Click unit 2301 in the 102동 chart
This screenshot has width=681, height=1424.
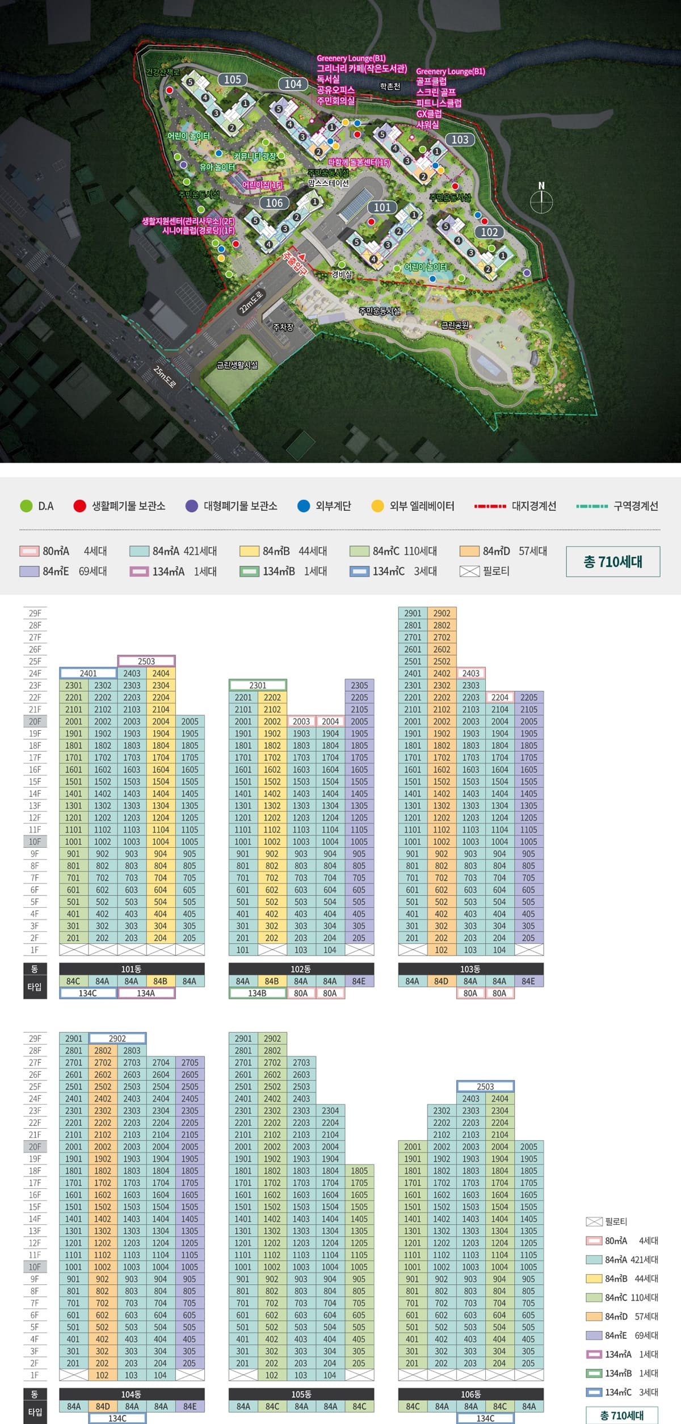[258, 685]
